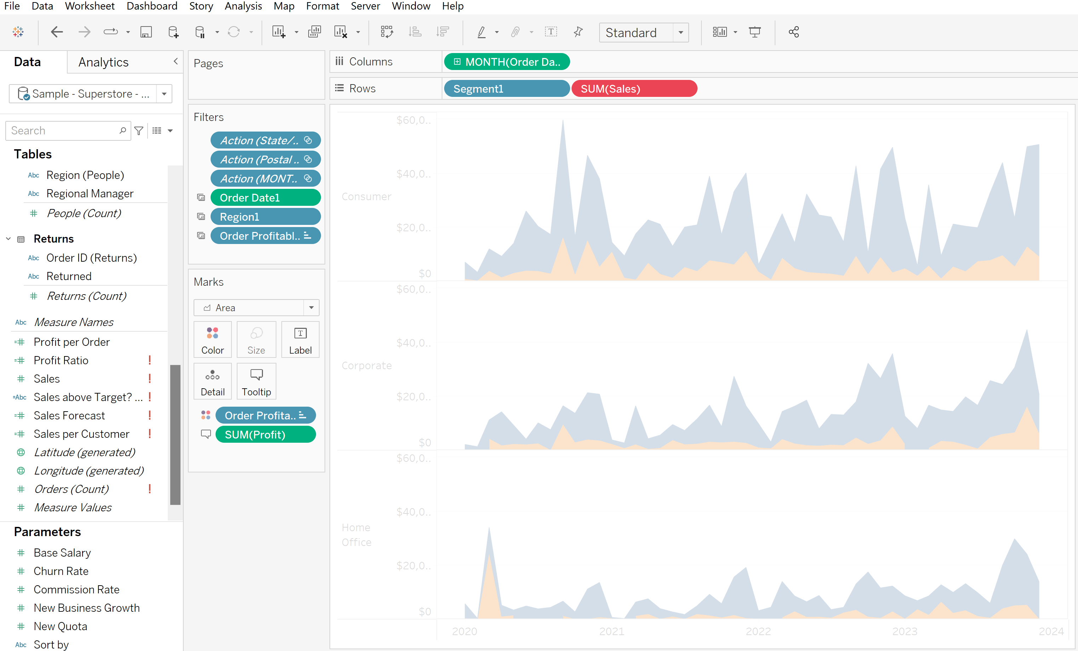Click the Undo back arrow icon
Viewport: 1078px width, 651px height.
coord(57,32)
